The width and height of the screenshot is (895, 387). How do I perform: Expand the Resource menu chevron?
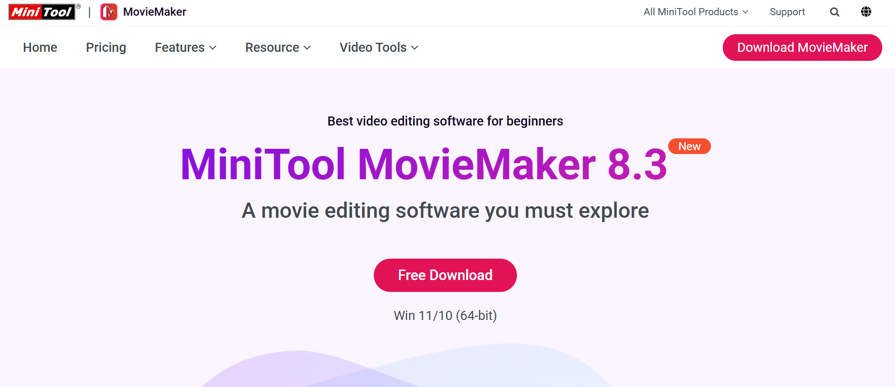(307, 48)
